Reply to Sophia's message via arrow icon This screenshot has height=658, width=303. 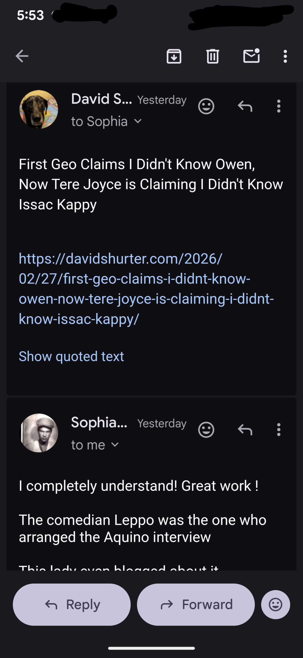click(245, 429)
